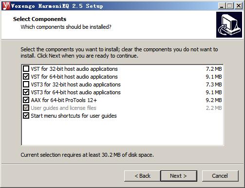The width and height of the screenshot is (245, 188).
Task: Go to previous step with Back button
Action: coord(142,176)
